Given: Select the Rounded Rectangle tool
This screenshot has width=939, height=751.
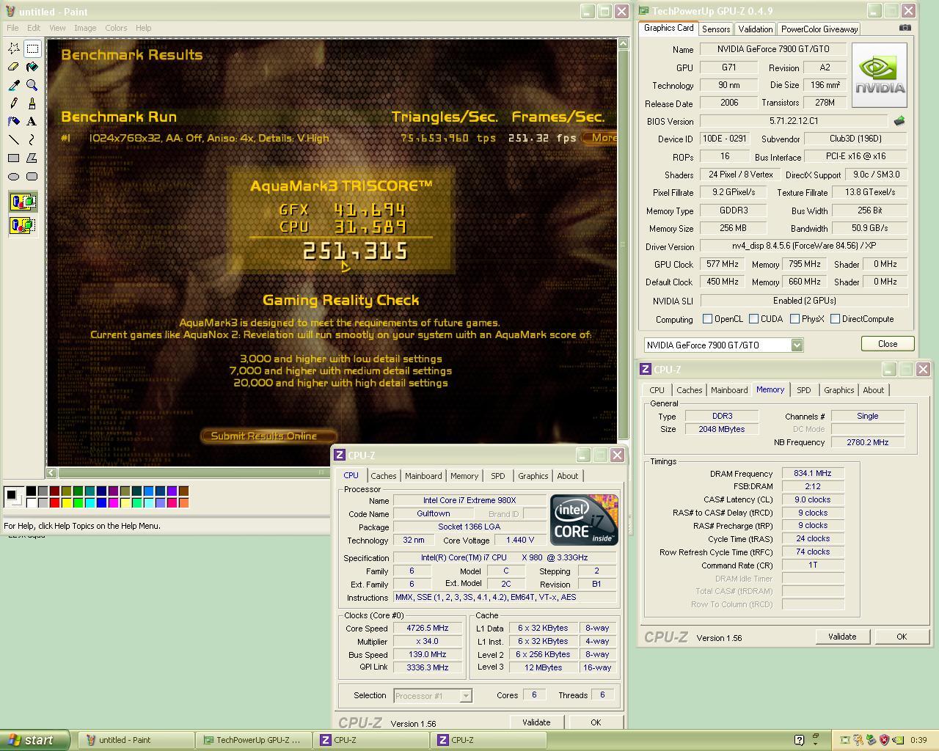Looking at the screenshot, I should 32,176.
